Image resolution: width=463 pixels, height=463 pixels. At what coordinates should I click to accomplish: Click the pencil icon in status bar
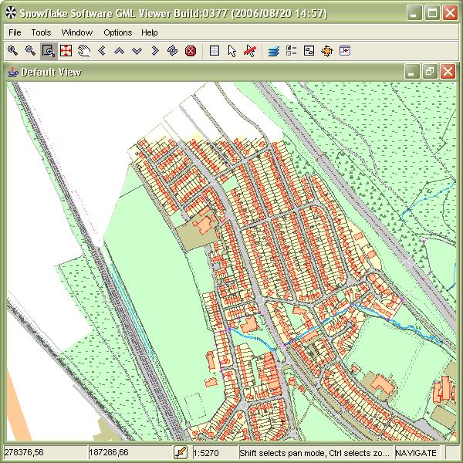[181, 453]
